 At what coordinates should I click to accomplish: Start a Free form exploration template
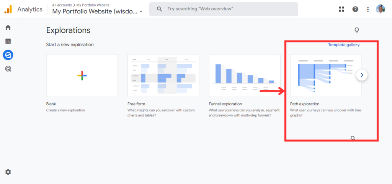163,76
